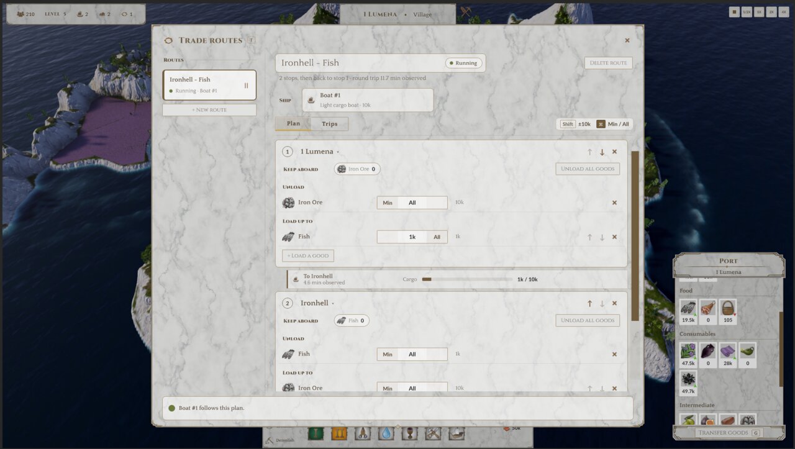Select the Demolish tool

279,440
